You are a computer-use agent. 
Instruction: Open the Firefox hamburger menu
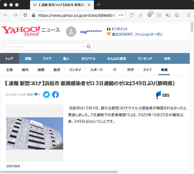[188, 15]
